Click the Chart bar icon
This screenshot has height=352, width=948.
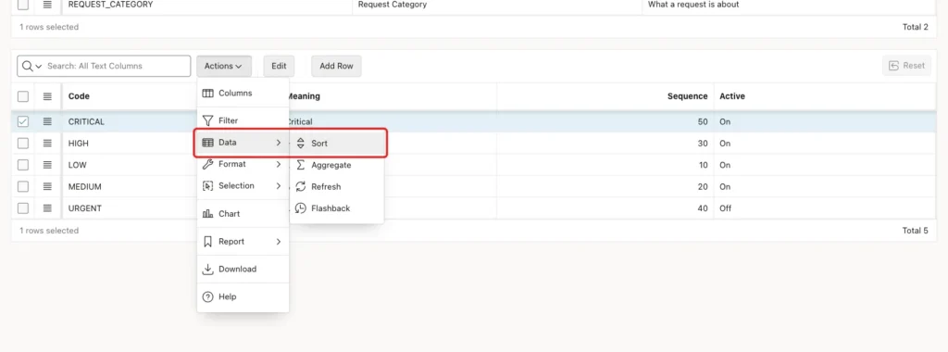pyautogui.click(x=207, y=213)
